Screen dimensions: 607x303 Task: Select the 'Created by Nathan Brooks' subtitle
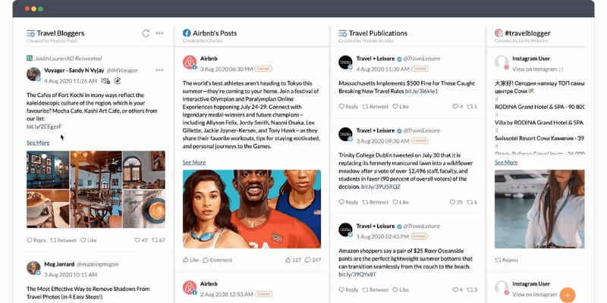366,41
